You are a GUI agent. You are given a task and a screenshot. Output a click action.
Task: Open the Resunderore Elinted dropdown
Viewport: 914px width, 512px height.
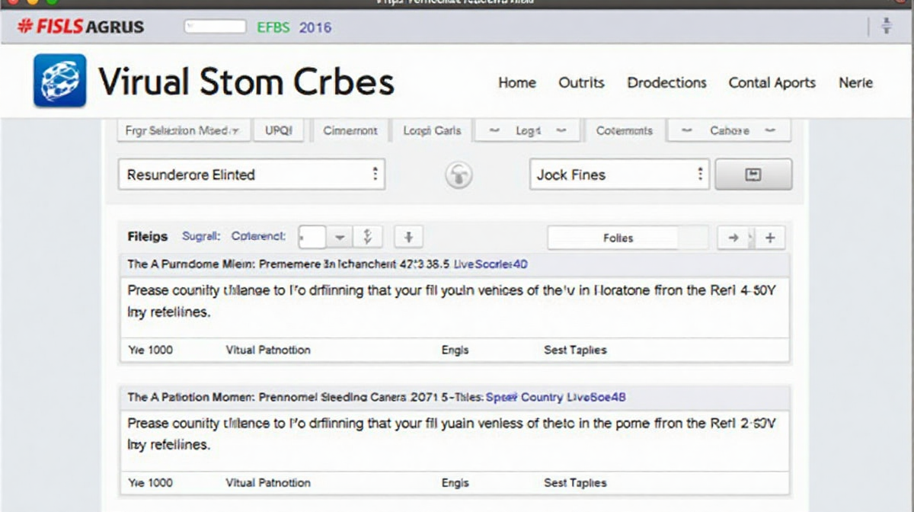click(x=251, y=174)
